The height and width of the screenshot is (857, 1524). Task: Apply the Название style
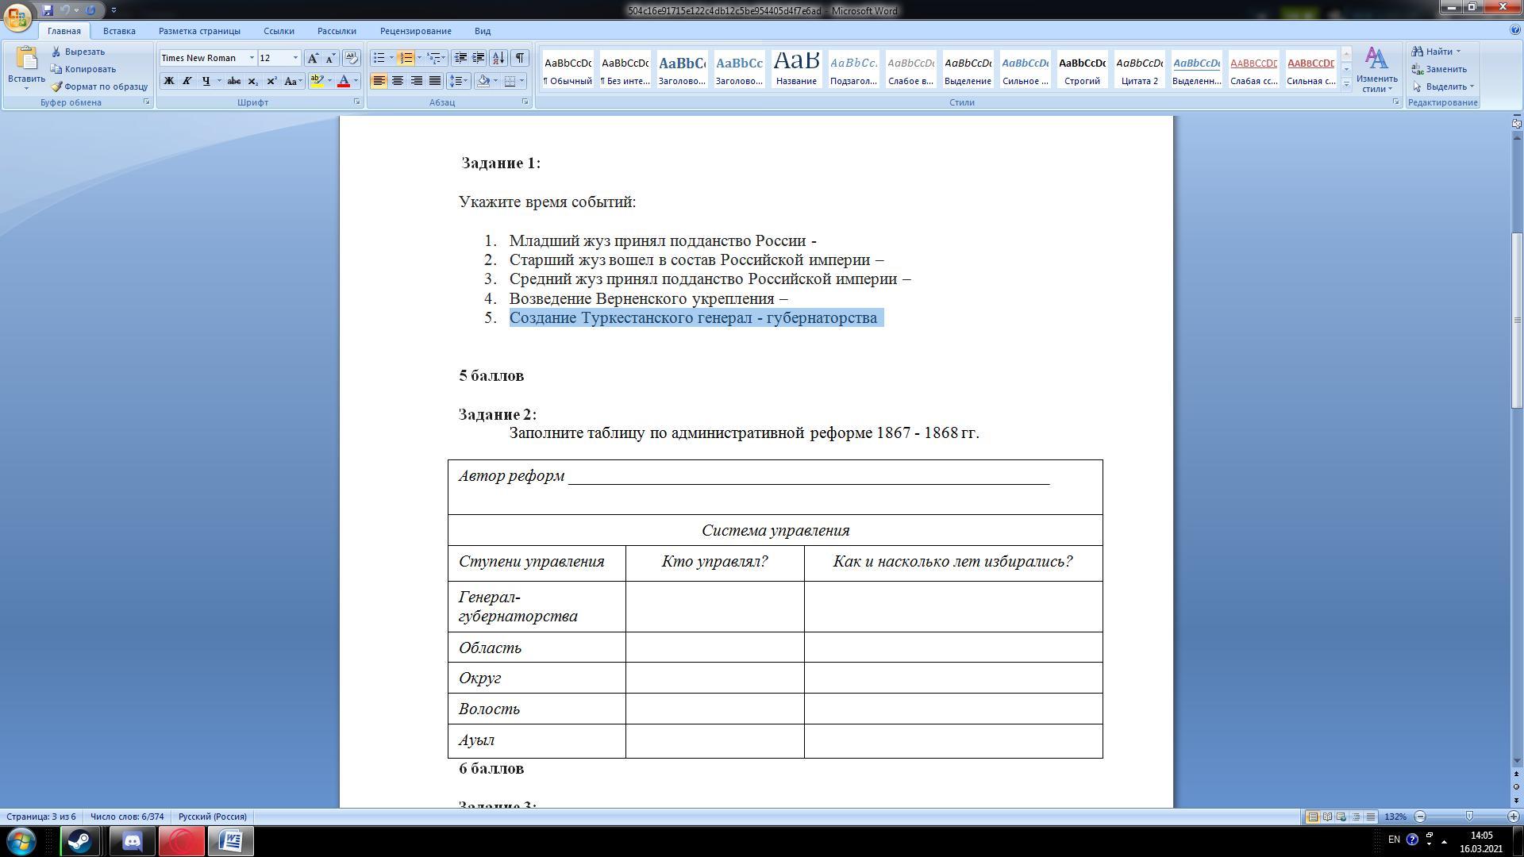tap(796, 68)
